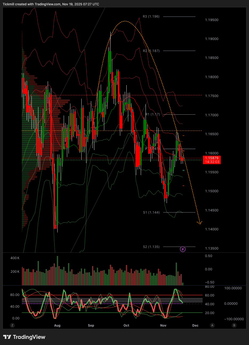Image resolution: width=249 pixels, height=345 pixels.
Task: Click the purple lightning bolt event icon
Action: 183,249
